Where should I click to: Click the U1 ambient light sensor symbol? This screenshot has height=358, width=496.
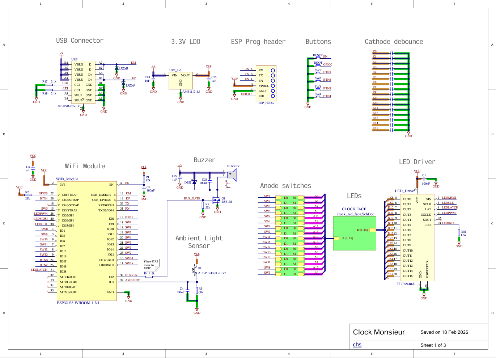195,270
